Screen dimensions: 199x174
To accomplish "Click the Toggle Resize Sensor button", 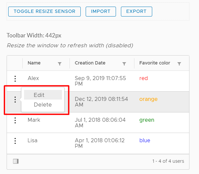I will pyautogui.click(x=44, y=11).
